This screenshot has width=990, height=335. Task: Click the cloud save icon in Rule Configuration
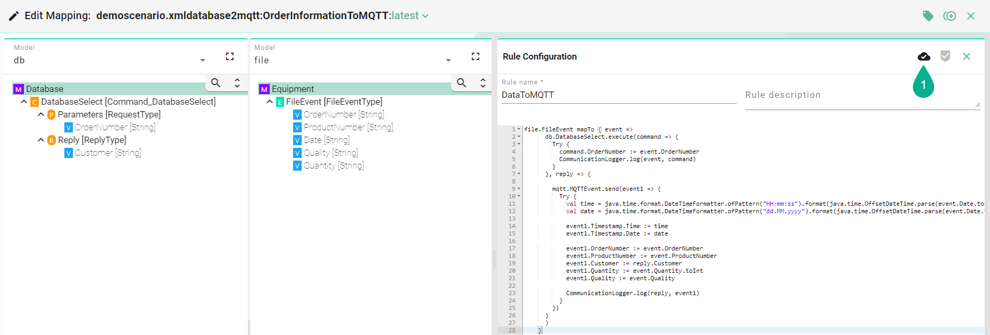click(924, 56)
